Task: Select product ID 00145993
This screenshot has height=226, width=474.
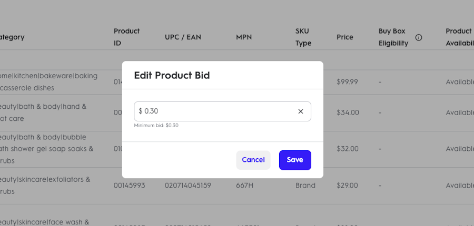Action: coord(130,185)
